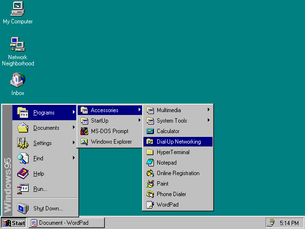This screenshot has width=305, height=229.
Task: Click the HyperTerminal folder icon
Action: [150, 152]
